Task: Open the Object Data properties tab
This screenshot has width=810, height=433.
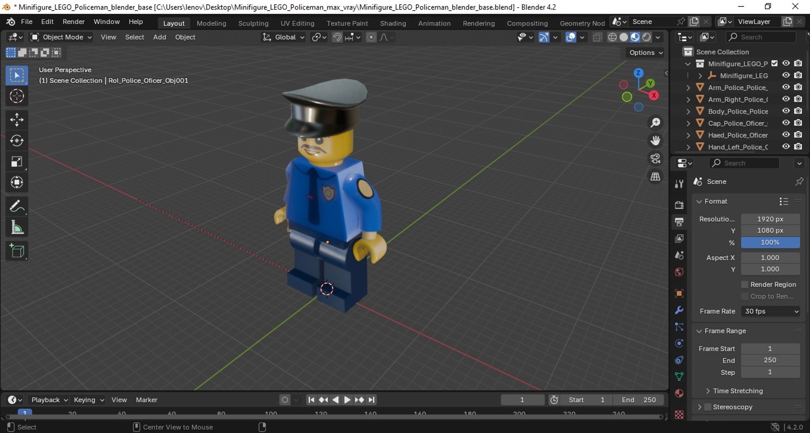Action: coord(679,377)
